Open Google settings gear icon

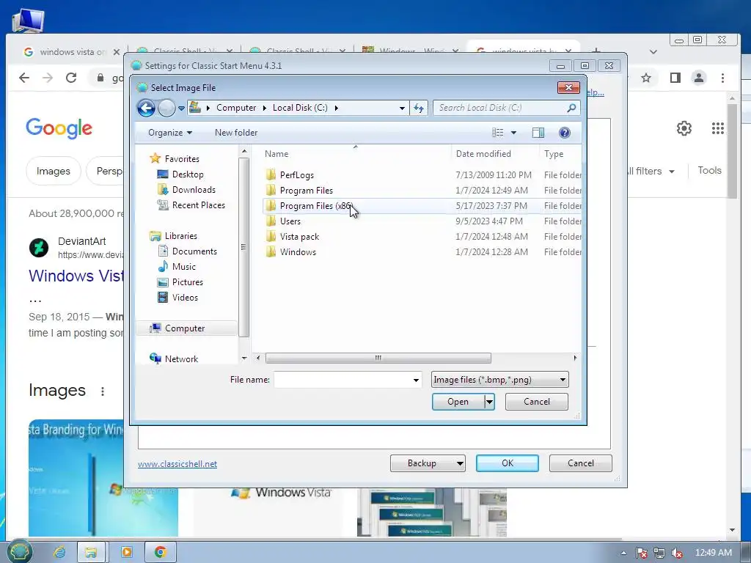pyautogui.click(x=684, y=128)
